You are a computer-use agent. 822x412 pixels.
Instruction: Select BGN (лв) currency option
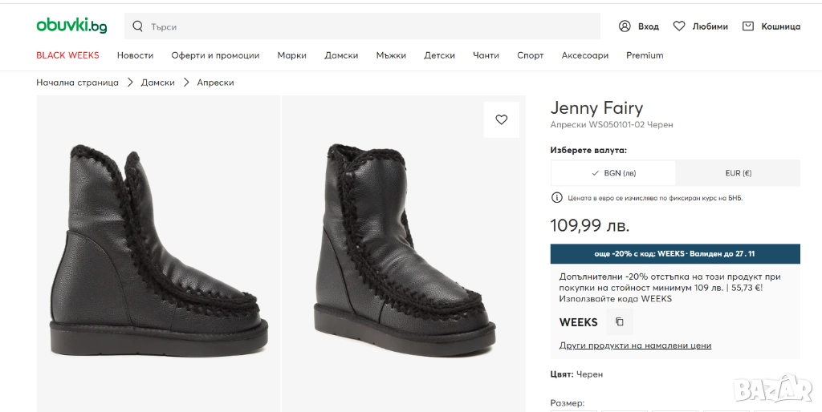click(x=613, y=173)
